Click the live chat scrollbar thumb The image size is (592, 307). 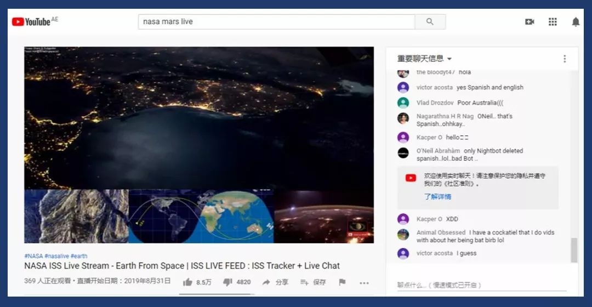(574, 250)
